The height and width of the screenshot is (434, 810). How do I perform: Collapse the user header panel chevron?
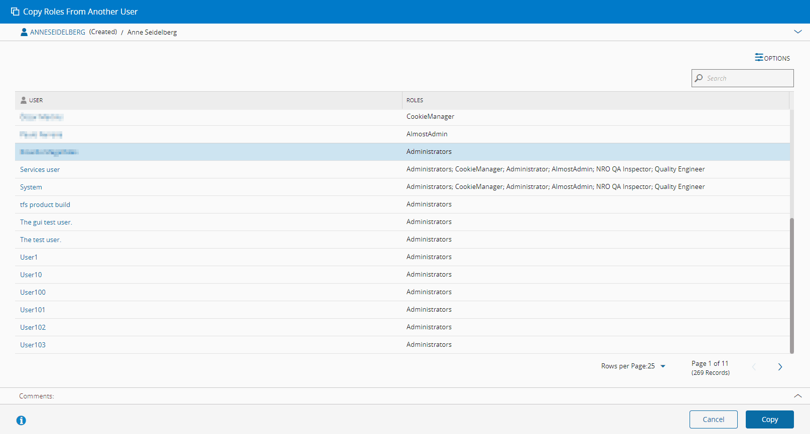pyautogui.click(x=797, y=32)
